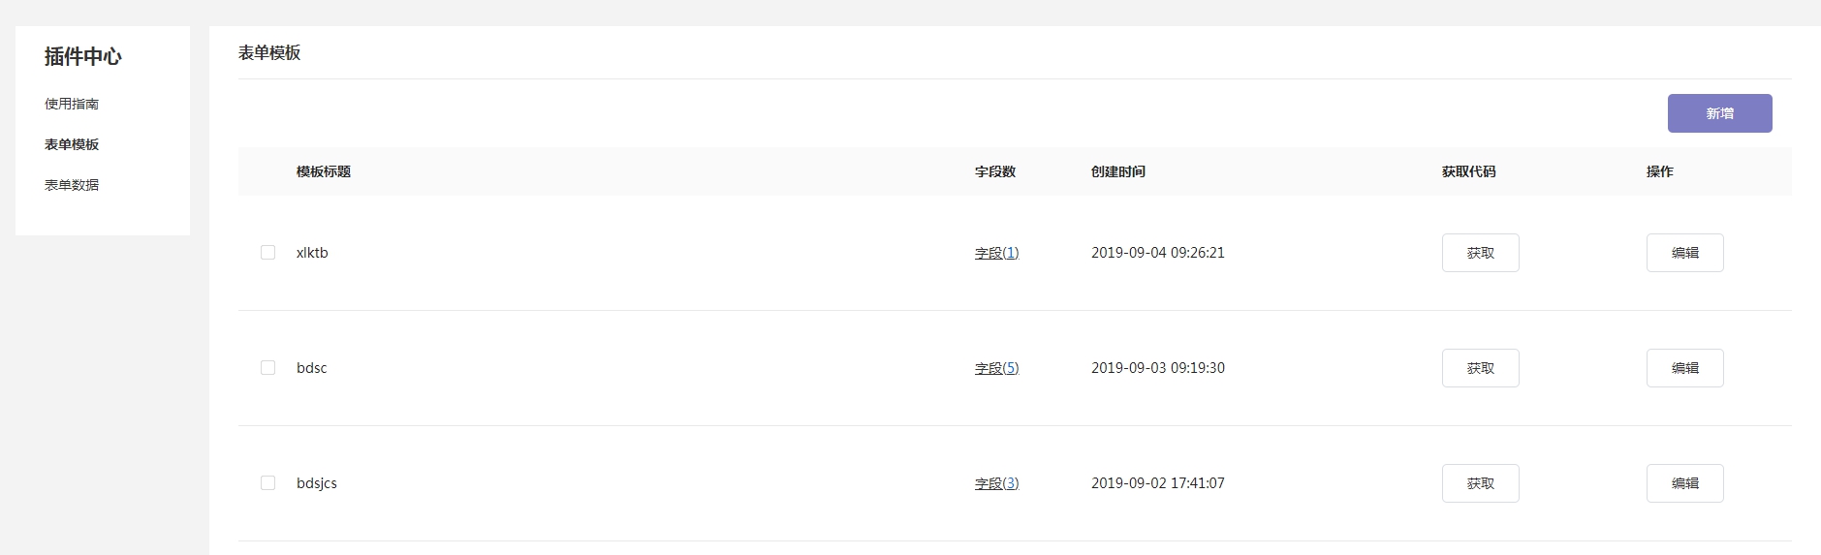1821x555 pixels.
Task: Open the 字段(5) link for bdsc
Action: (x=996, y=368)
